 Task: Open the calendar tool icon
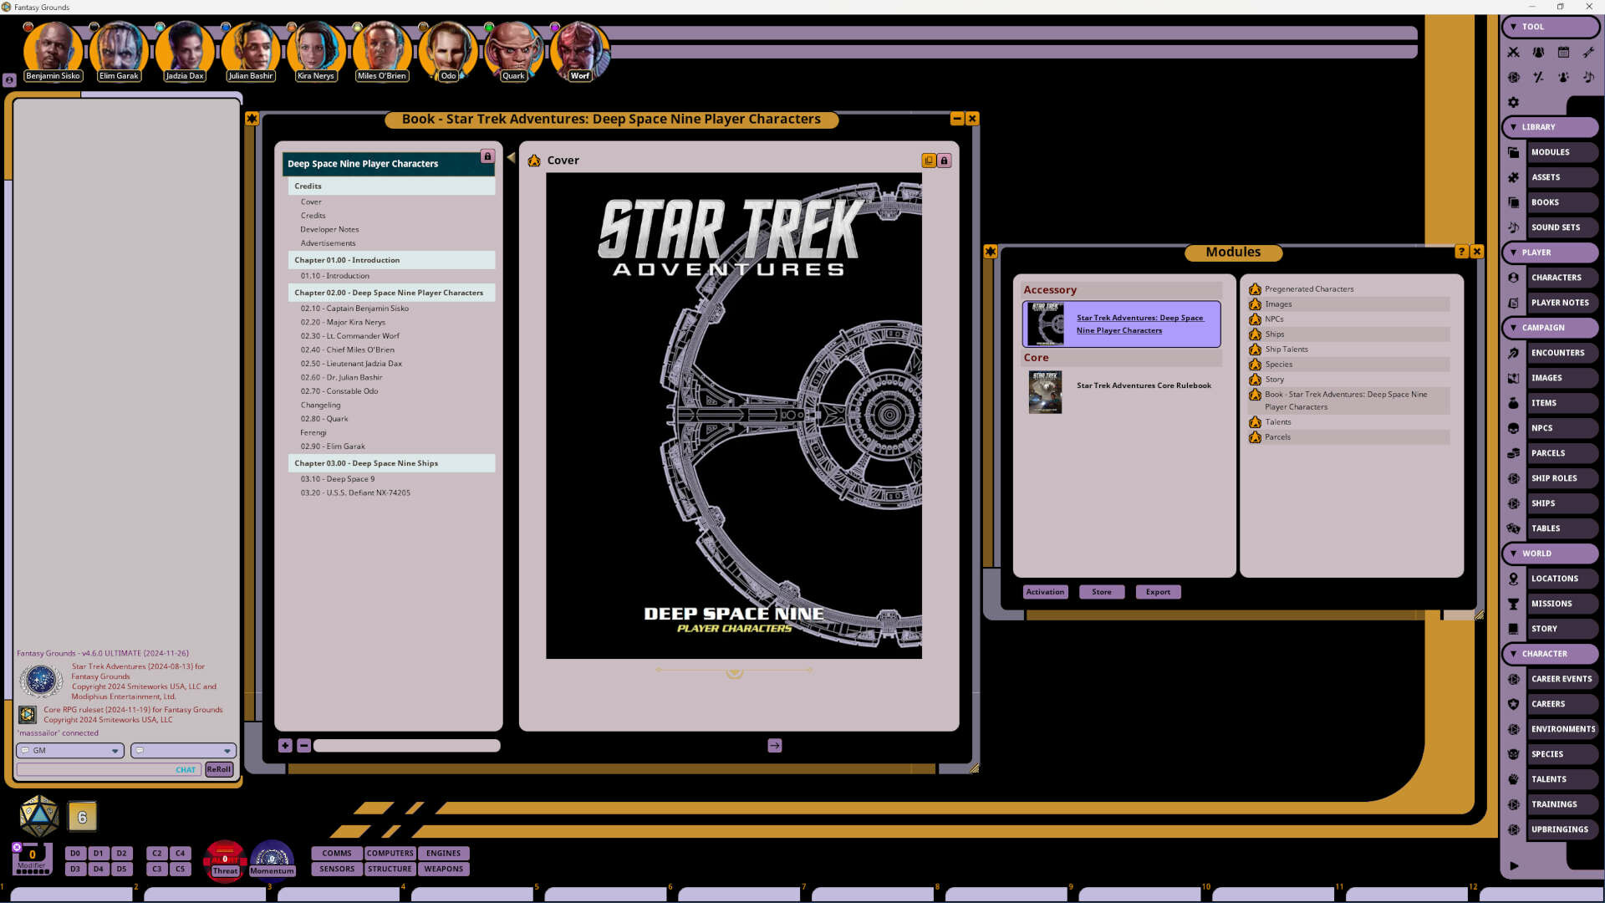click(x=1563, y=52)
